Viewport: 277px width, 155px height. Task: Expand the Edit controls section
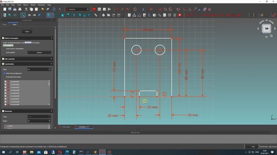[x=52, y=59]
